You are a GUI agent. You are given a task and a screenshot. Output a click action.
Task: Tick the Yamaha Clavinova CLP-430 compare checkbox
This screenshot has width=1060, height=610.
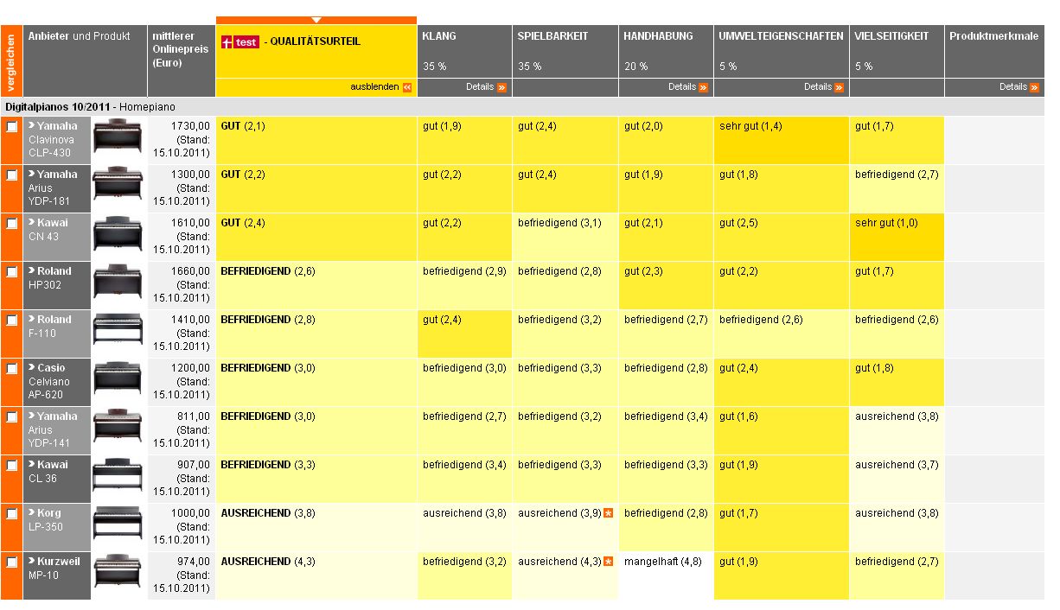point(11,127)
